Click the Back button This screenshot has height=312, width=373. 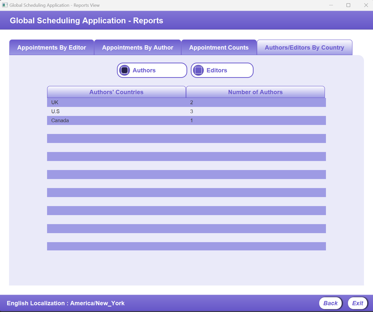pyautogui.click(x=330, y=303)
